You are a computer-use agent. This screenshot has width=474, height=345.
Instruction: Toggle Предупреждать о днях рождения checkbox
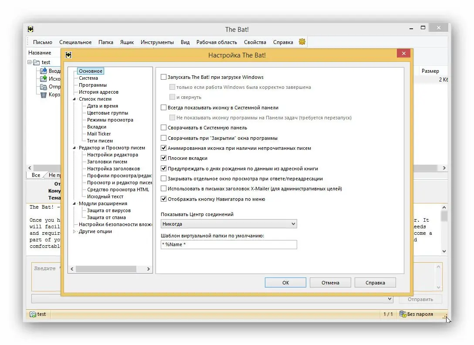point(163,169)
